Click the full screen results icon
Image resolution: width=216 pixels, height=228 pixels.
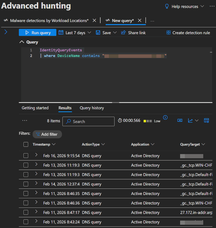[180, 121]
